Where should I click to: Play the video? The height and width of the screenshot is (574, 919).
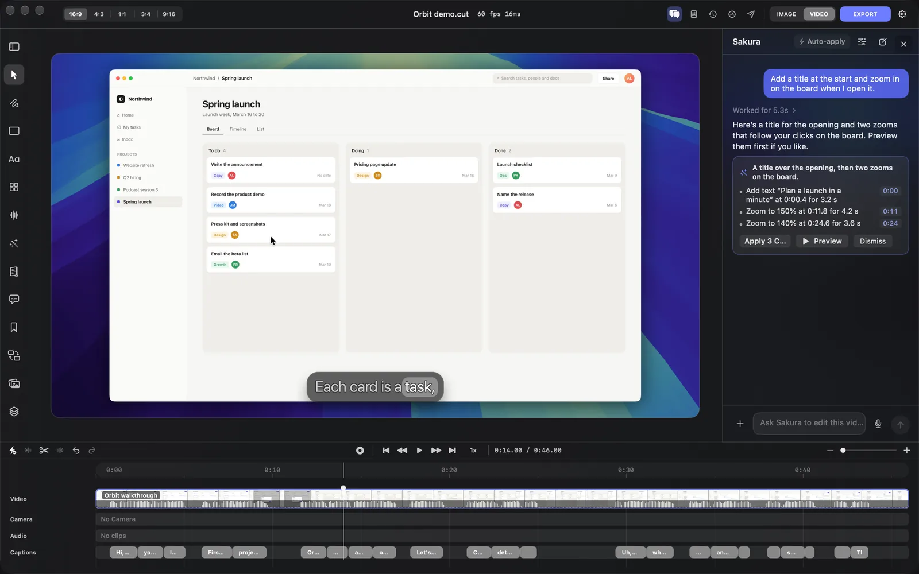coord(419,451)
